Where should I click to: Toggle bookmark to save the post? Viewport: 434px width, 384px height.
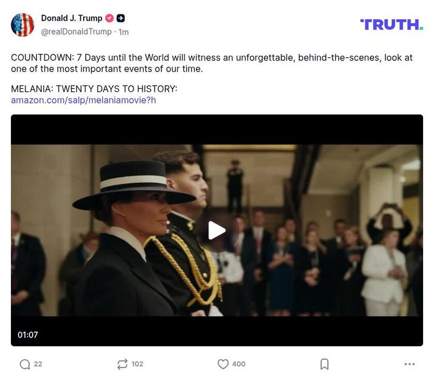[324, 363]
